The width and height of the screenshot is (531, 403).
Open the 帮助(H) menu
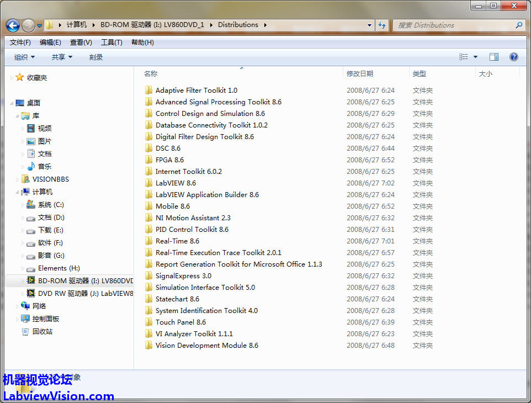coord(142,43)
